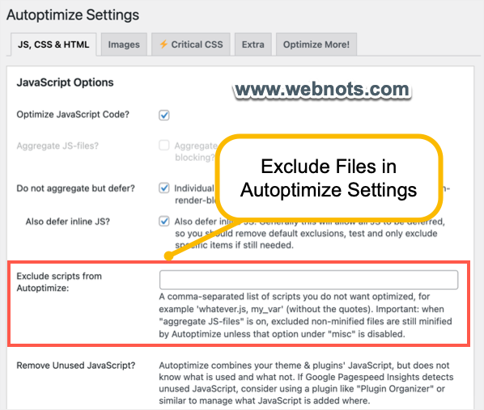Viewport: 484px width, 410px height.
Task: Toggle the Optimize JavaScript Code checkbox
Action: (164, 115)
